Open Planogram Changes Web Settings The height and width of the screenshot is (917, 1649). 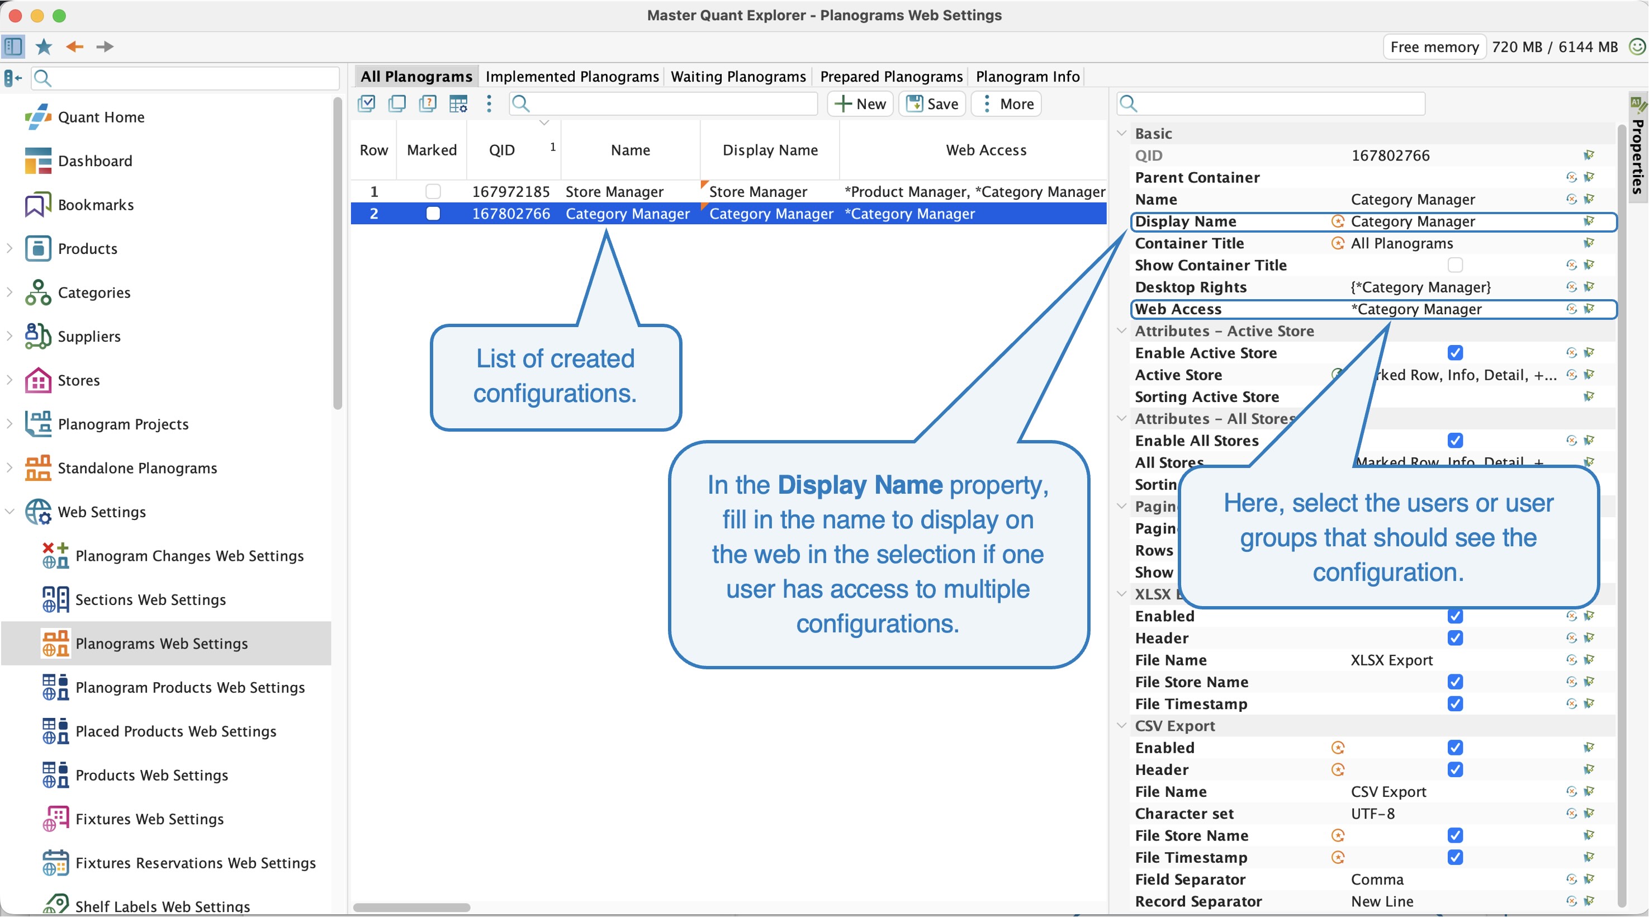(x=189, y=556)
